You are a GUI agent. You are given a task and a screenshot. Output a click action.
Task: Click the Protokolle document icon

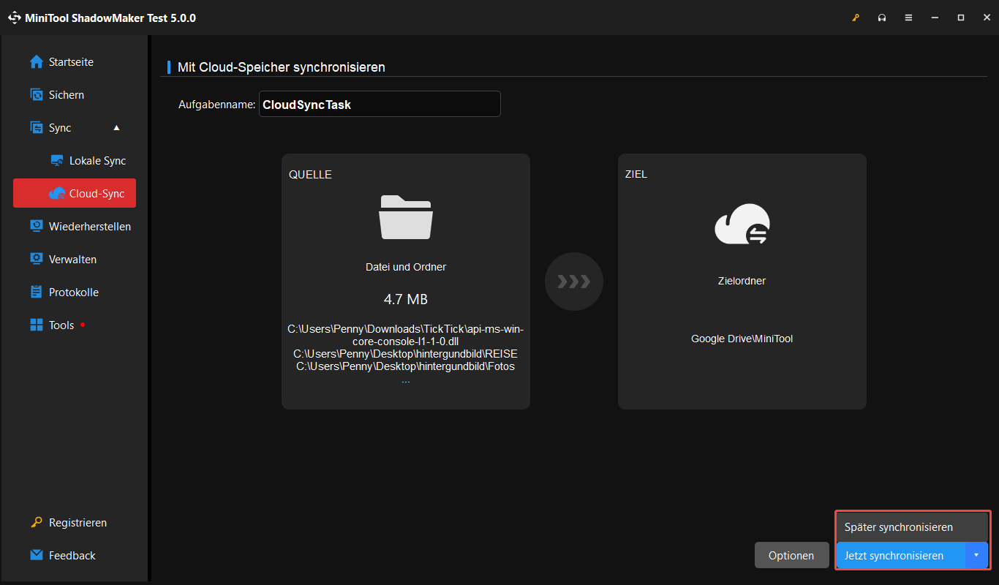[37, 292]
